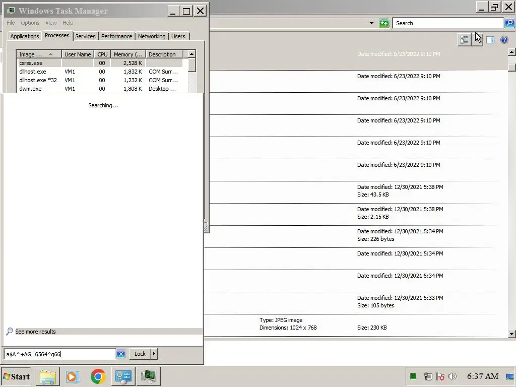
Task: Click the Explorer scrollbar down arrow
Action: (512, 334)
